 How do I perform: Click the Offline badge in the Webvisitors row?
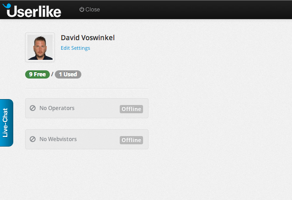(x=132, y=140)
